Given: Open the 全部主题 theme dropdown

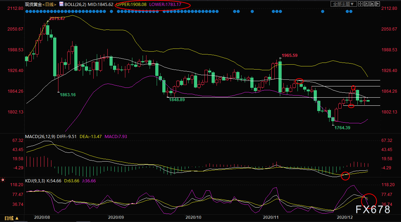Looking at the screenshot, I should (x=344, y=4).
